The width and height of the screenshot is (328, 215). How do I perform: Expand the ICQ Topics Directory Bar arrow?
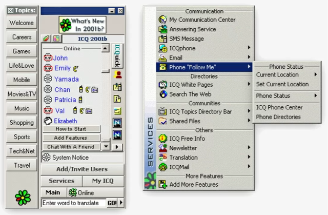point(249,111)
